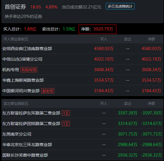This screenshot has height=161, width=164.
Task: Click the 卖出营业部前五 header
Action: (x=16, y=104)
